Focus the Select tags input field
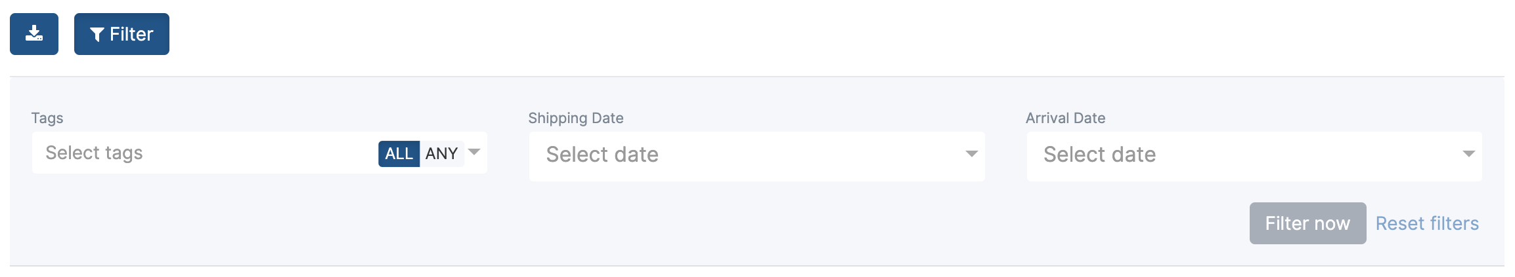Viewport: 1515px width, 277px height. click(x=204, y=153)
